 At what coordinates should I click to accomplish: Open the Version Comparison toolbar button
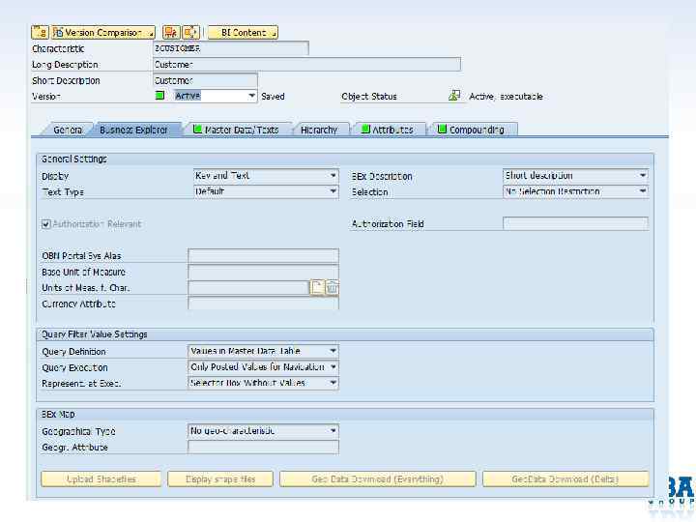coord(103,32)
